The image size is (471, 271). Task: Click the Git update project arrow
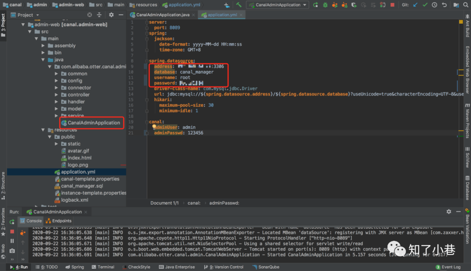pyautogui.click(x=415, y=5)
